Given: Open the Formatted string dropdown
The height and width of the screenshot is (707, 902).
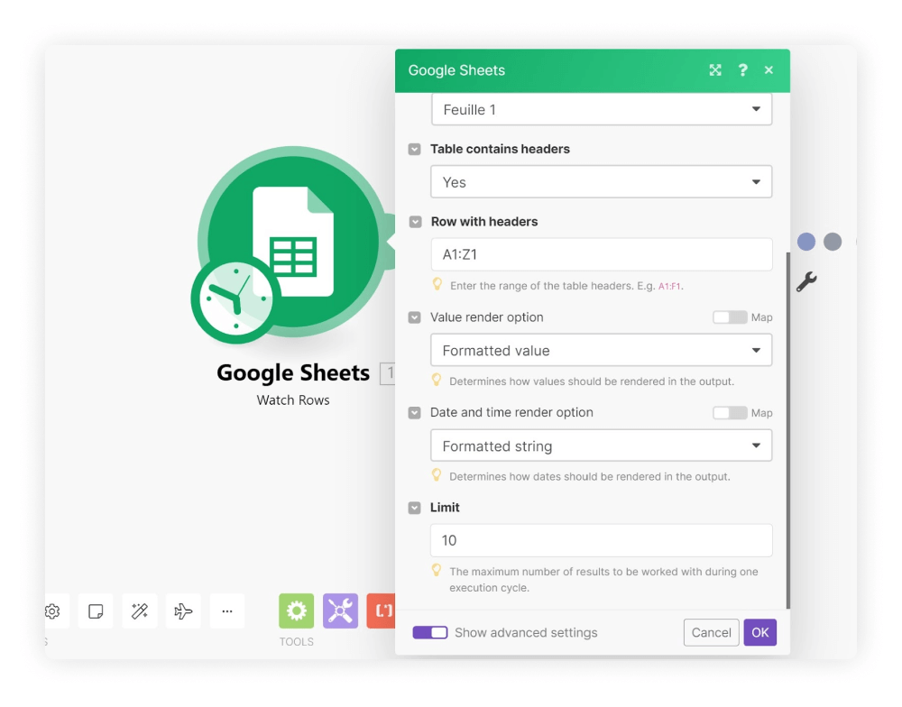Looking at the screenshot, I should point(601,445).
